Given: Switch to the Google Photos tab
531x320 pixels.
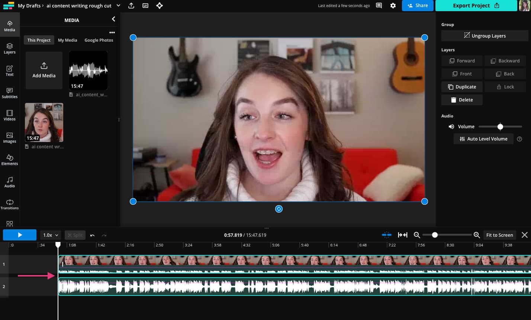Looking at the screenshot, I should tap(99, 40).
